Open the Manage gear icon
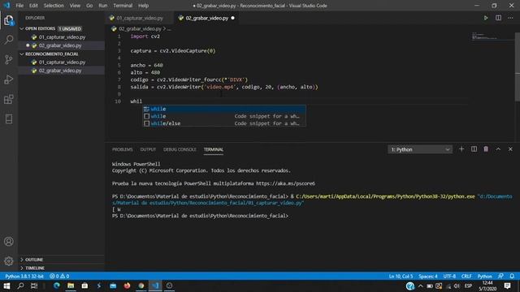Screen dimensions: 520x292 [x=9, y=261]
